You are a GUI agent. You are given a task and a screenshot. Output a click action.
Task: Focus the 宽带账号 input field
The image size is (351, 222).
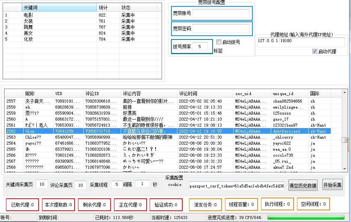(221, 14)
